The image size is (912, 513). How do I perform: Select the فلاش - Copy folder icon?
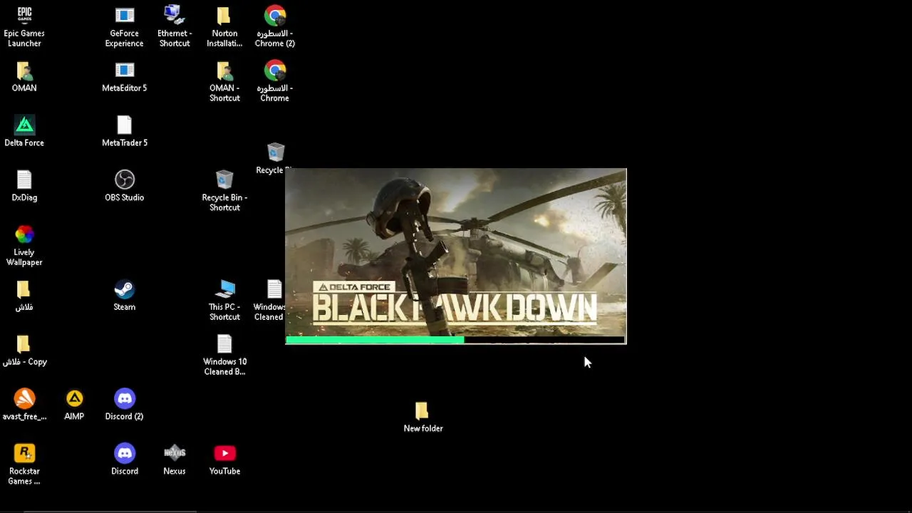[x=24, y=351]
